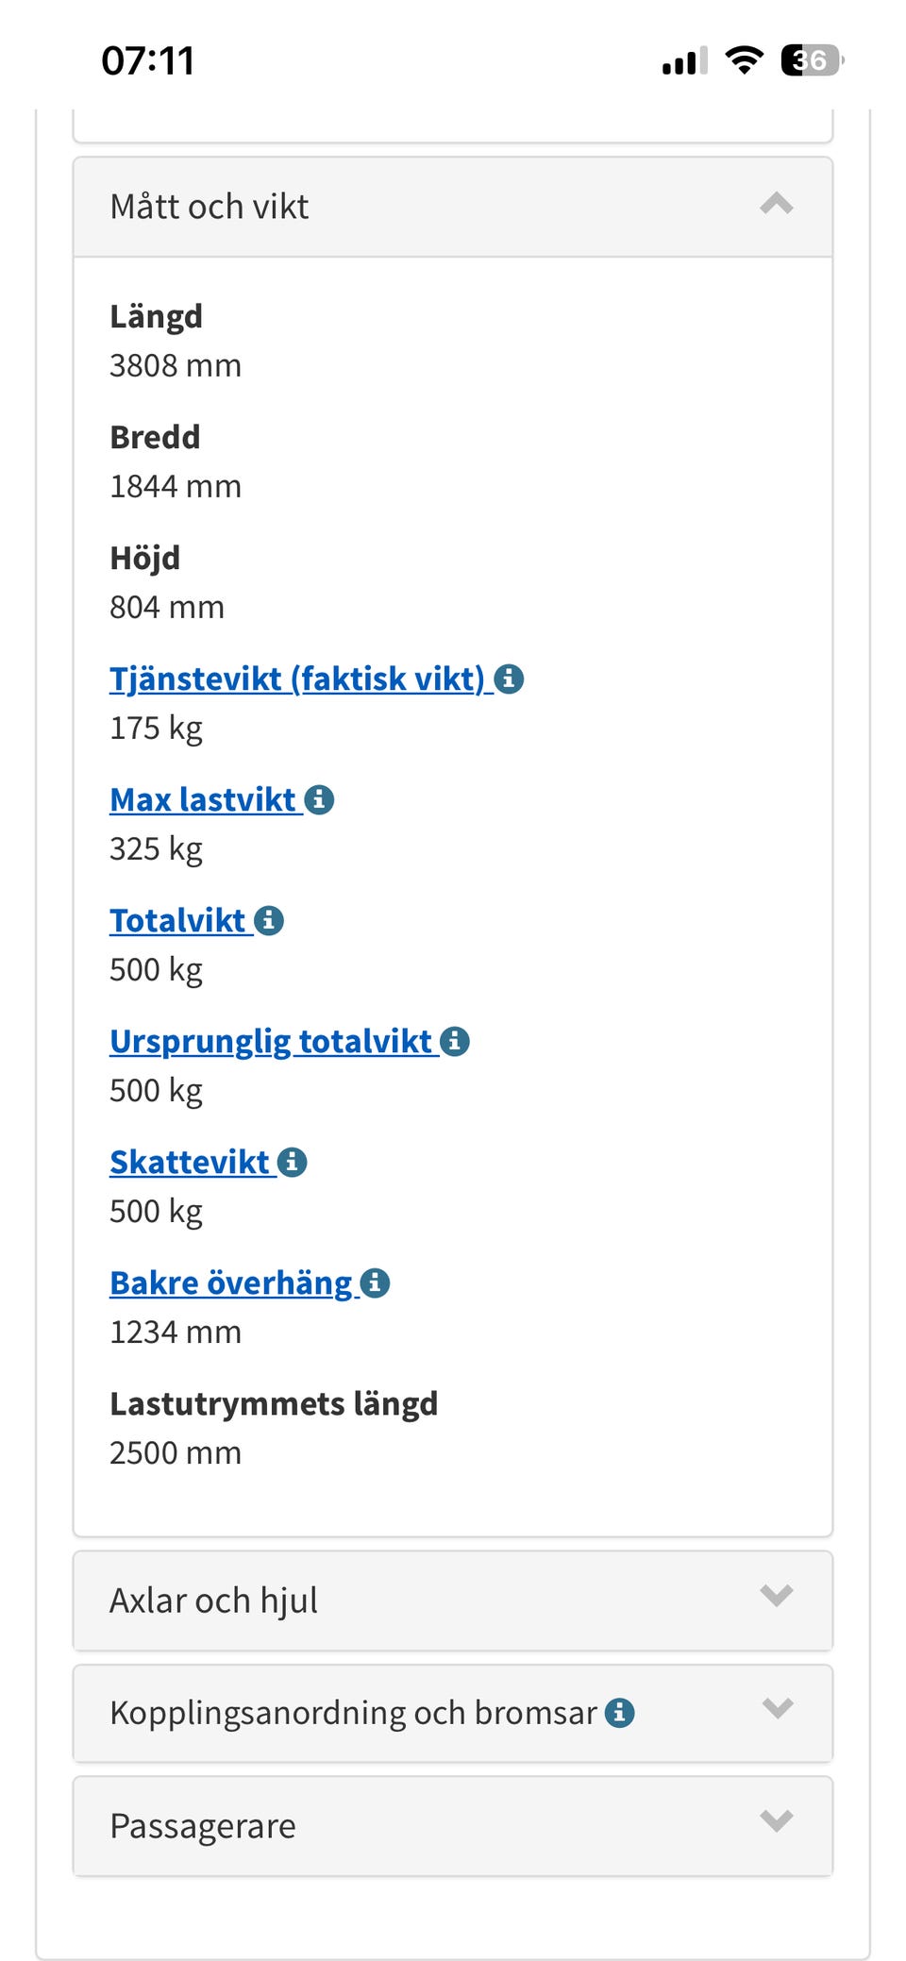Collapse the Mått och vikt section
Screen dimensions: 906x1961
(776, 205)
